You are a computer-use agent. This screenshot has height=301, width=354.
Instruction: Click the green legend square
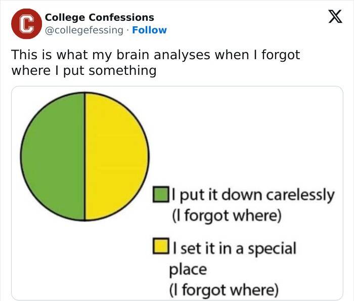tap(161, 194)
